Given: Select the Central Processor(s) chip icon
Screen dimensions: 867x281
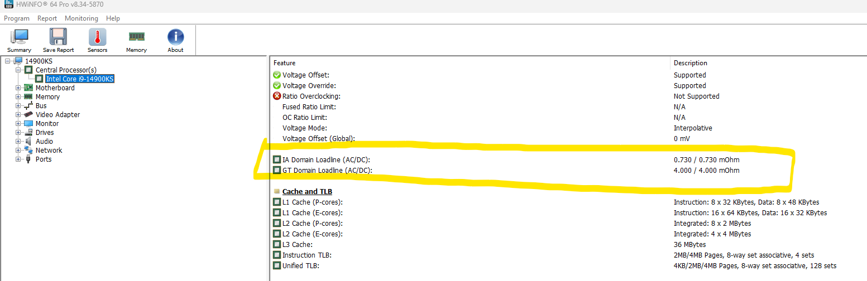Looking at the screenshot, I should (x=28, y=70).
